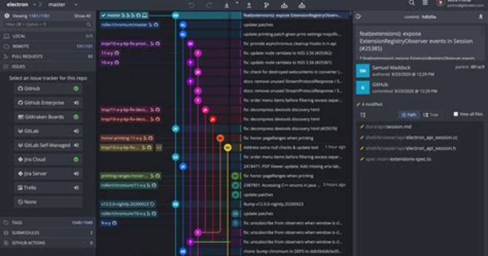The image size is (488, 256).
Task: Click the tag icon on v12.0.0-nightly label
Action: coord(152,204)
